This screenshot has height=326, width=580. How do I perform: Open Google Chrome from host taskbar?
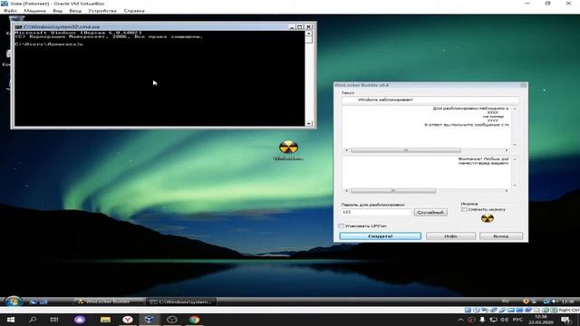coord(194,320)
